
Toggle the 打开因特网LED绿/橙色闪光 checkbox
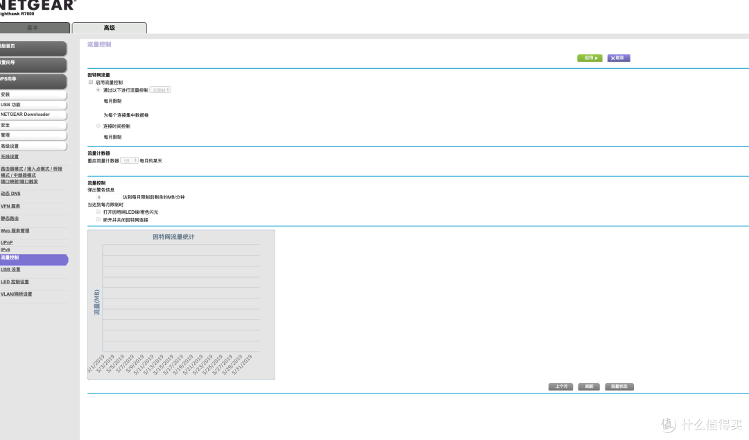[98, 212]
